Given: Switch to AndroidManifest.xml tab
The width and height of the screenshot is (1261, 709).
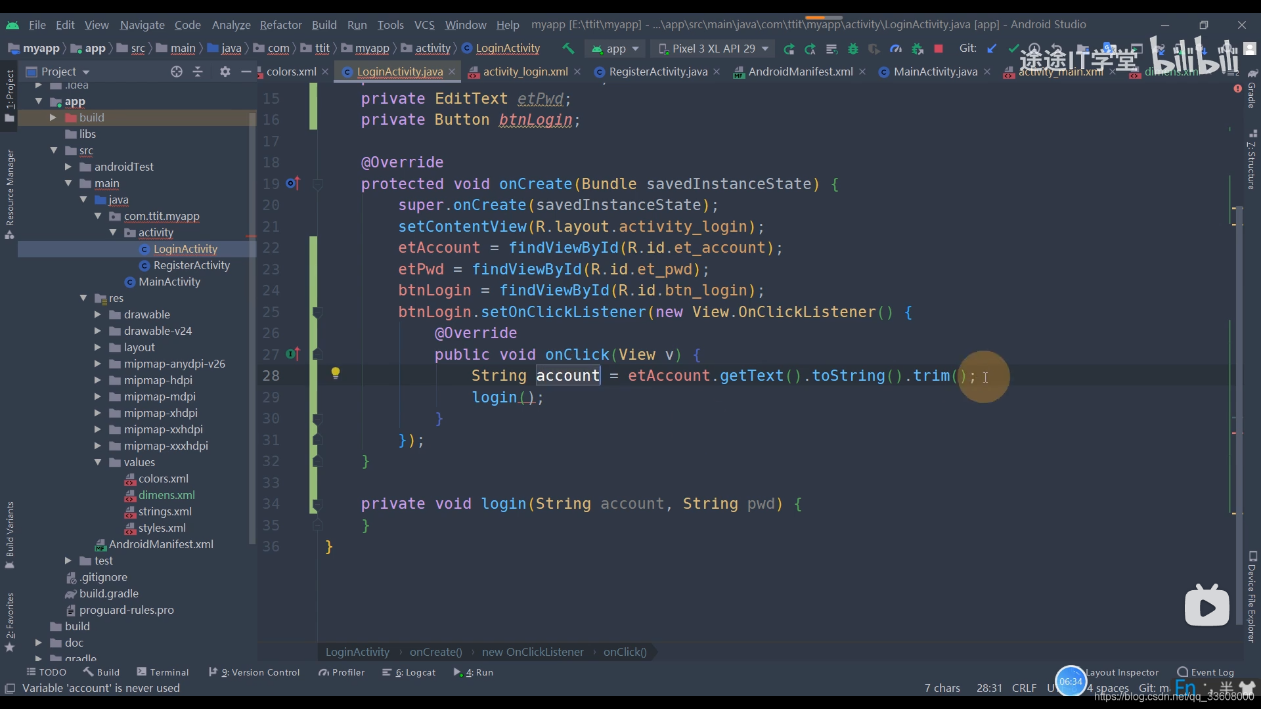Looking at the screenshot, I should [x=800, y=72].
